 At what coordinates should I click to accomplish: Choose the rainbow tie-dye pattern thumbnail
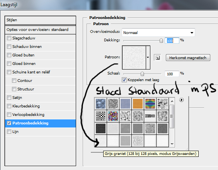(150, 104)
